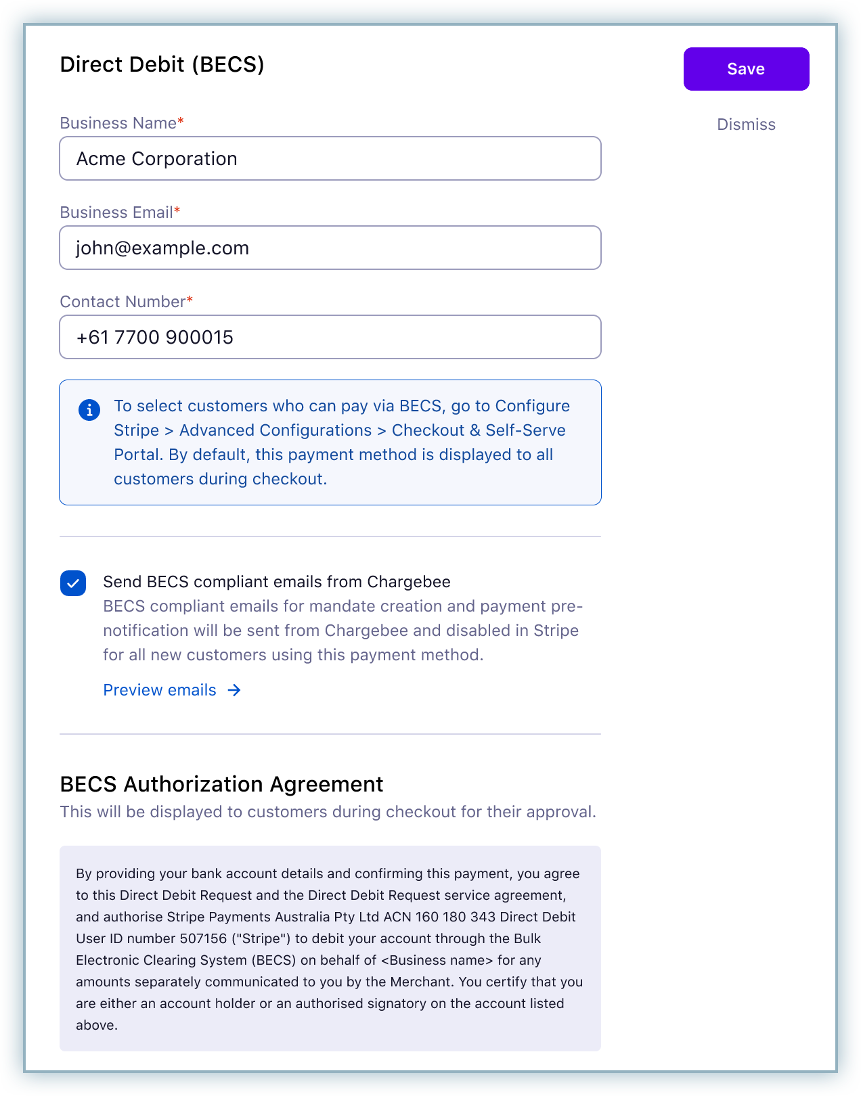Click the 'displayed to customers during checkout' subtitle
Image resolution: width=861 pixels, height=1096 pixels.
pyautogui.click(x=328, y=812)
